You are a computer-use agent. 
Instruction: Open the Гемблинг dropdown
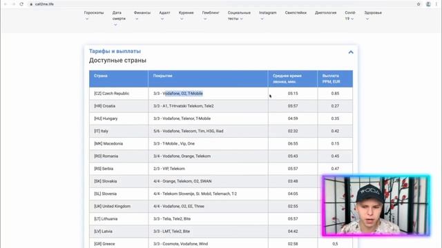211,15
